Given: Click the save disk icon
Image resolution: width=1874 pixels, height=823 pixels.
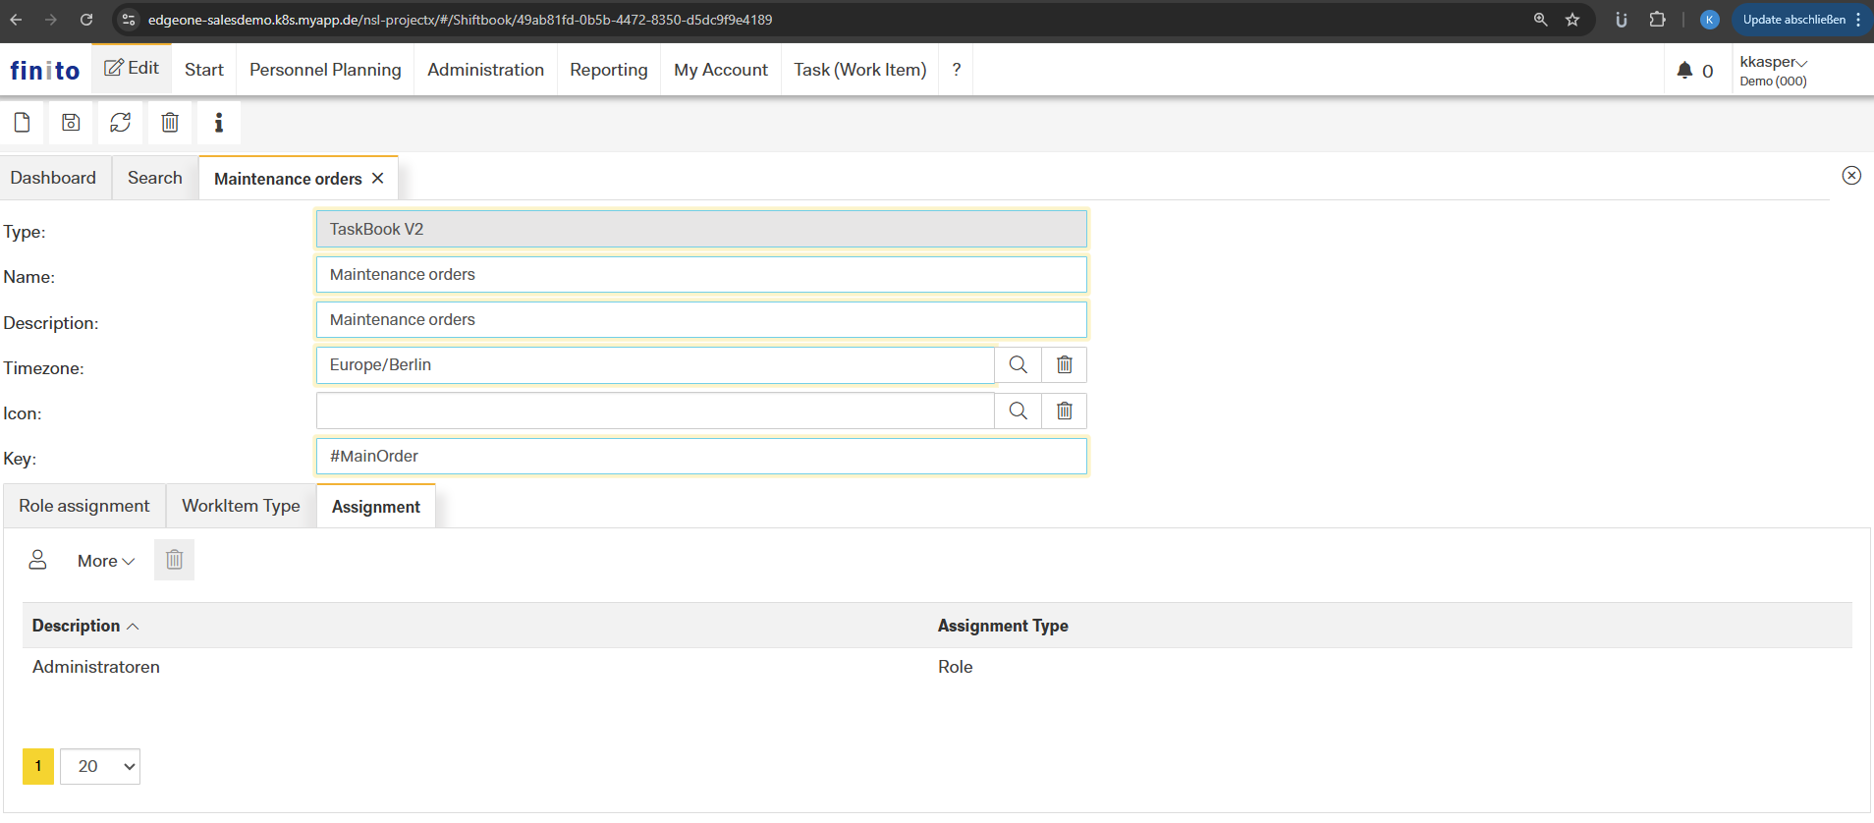Looking at the screenshot, I should tap(71, 123).
